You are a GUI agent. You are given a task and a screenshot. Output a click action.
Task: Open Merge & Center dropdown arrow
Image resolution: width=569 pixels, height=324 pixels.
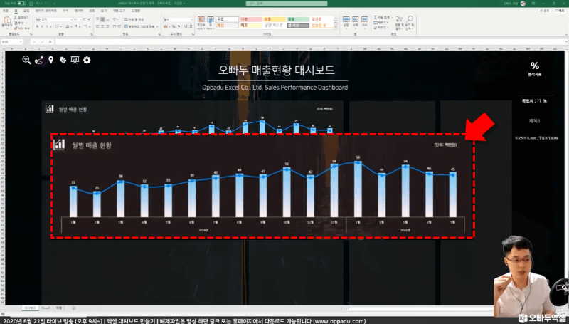click(157, 26)
